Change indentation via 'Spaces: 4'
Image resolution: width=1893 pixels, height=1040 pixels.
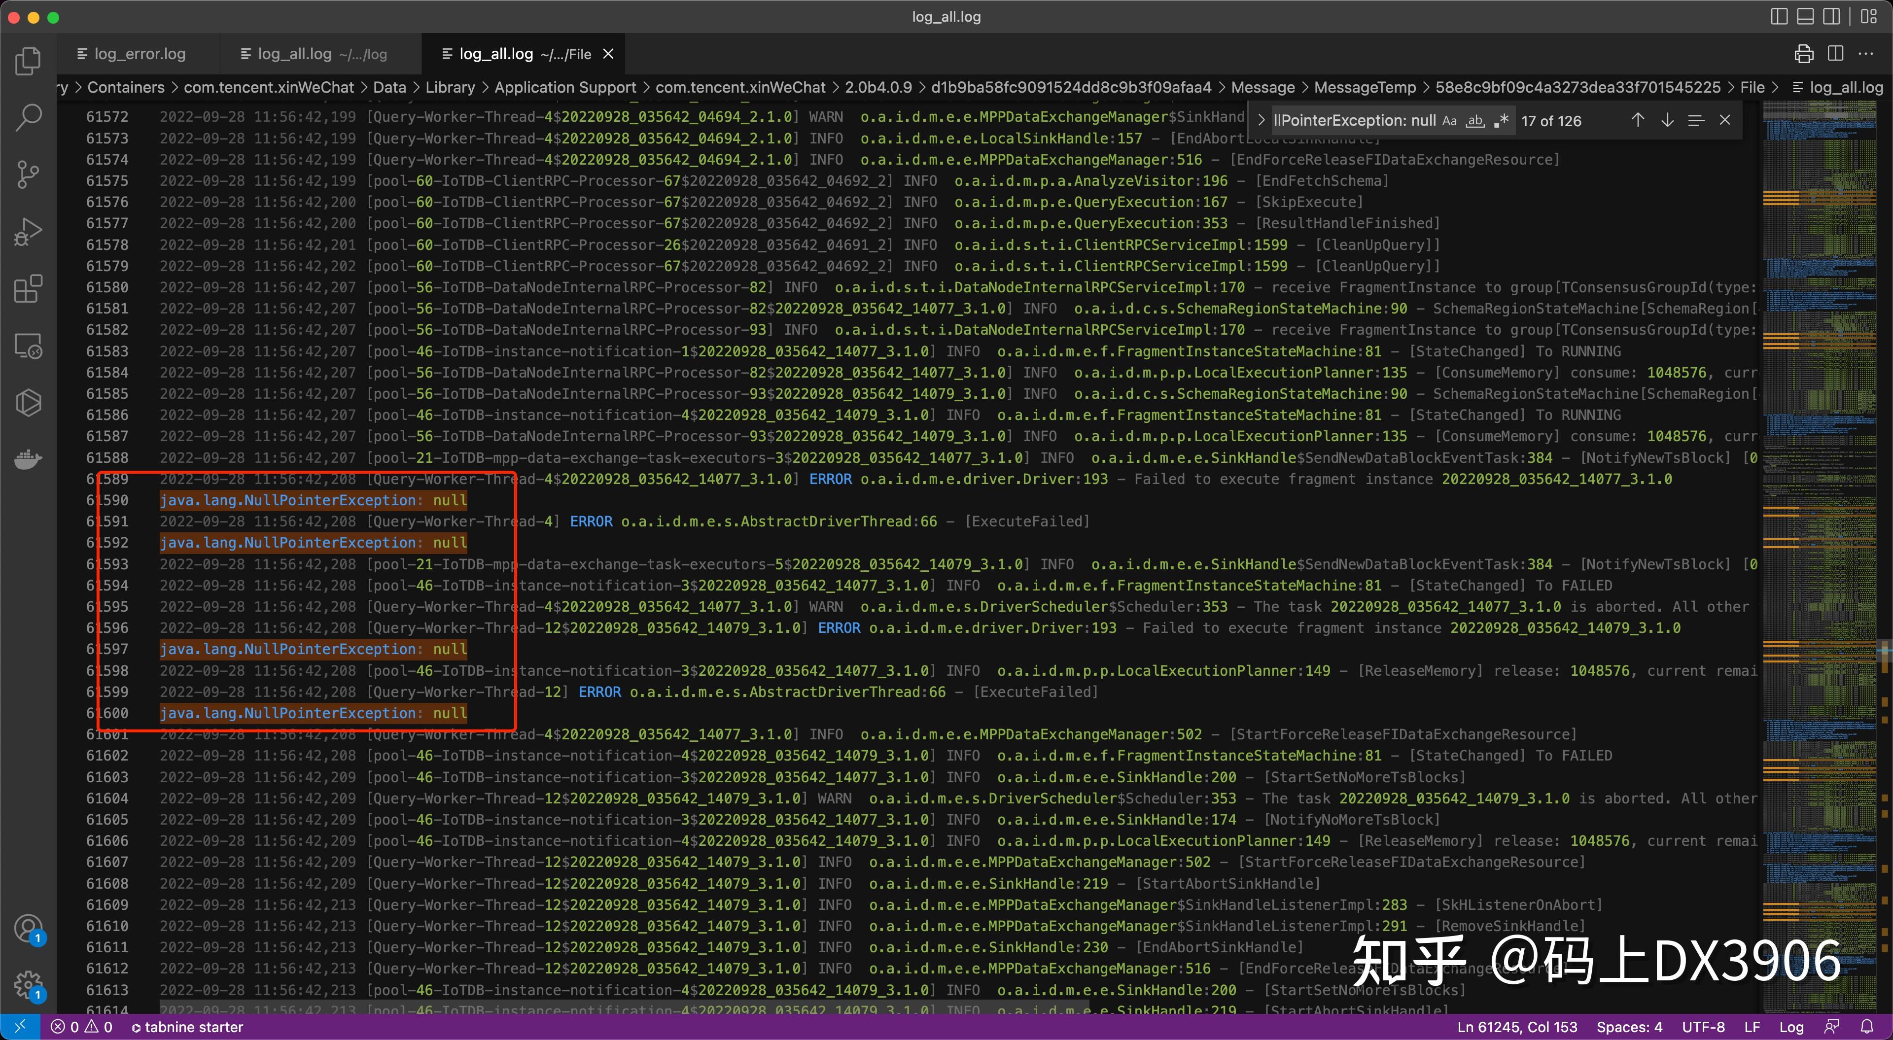[x=1629, y=1027]
